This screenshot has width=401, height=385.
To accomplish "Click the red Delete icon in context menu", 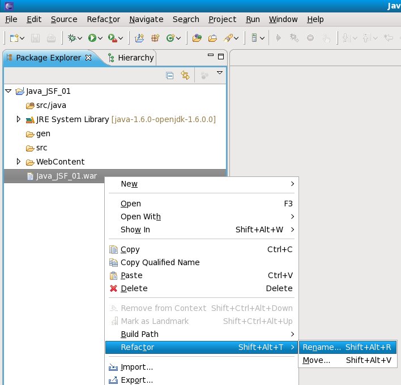I will pyautogui.click(x=113, y=288).
